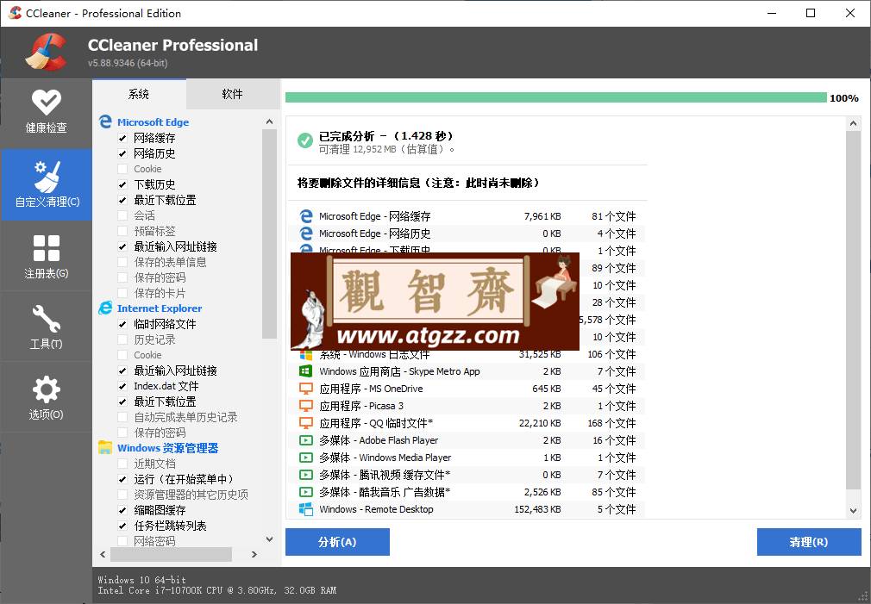Collapse the Microsoft Edge group header

pyautogui.click(x=153, y=122)
